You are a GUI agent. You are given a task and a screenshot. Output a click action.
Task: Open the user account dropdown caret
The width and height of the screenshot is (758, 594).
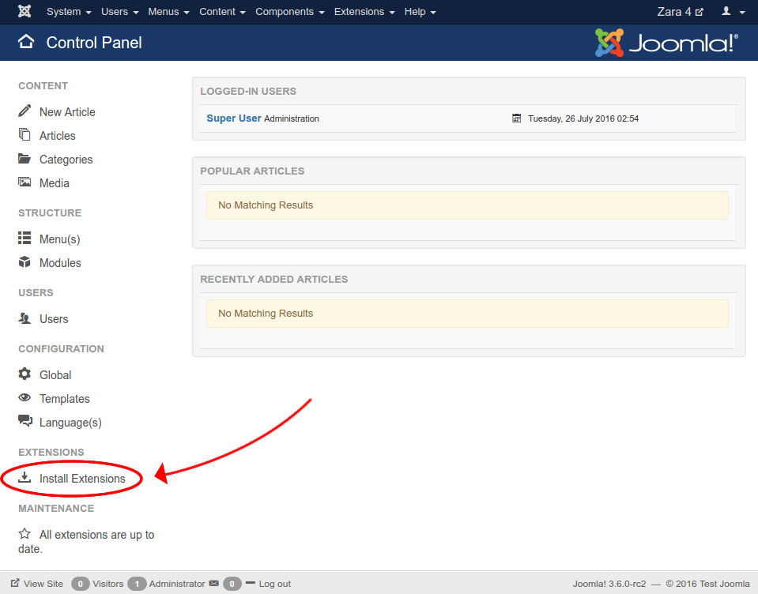(742, 13)
